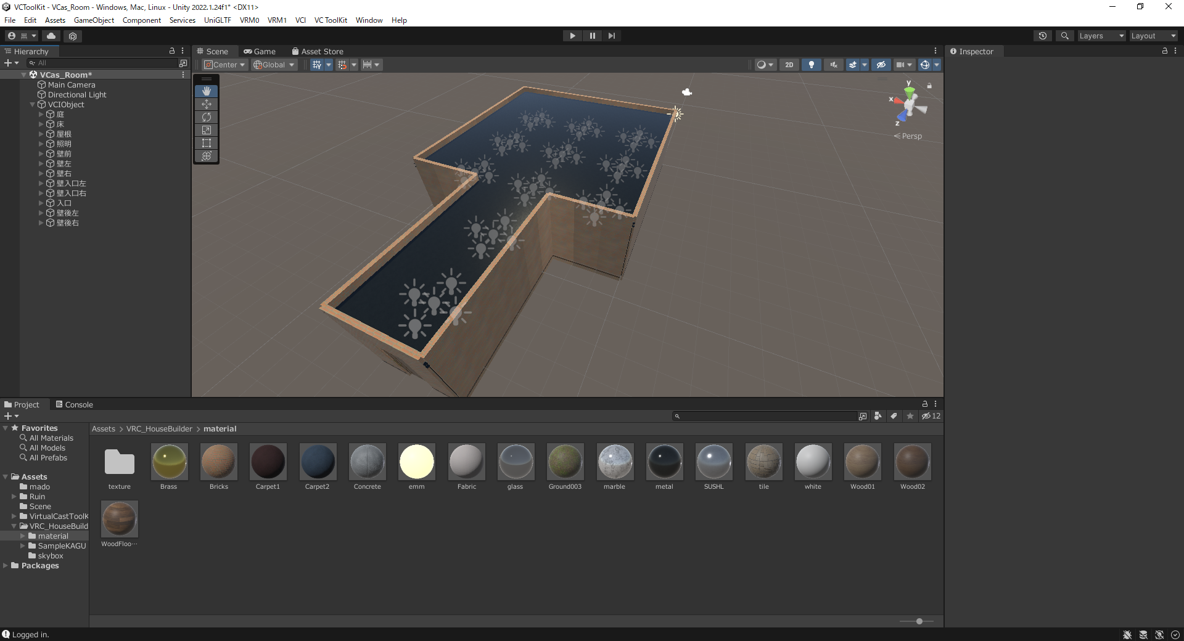The height and width of the screenshot is (641, 1184).
Task: Click the scene orientation gizmo Y axis
Action: point(909,91)
